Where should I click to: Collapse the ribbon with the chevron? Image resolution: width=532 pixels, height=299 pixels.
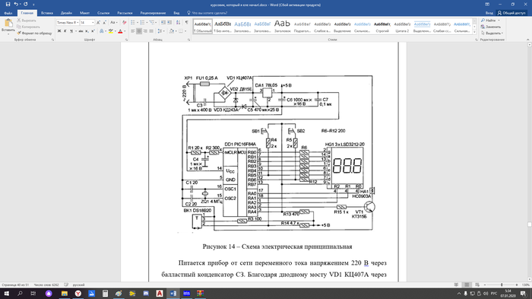[x=528, y=40]
